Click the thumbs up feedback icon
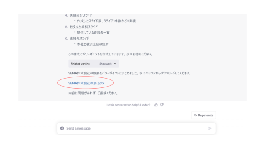Viewport: 265px width, 149px height. (156, 105)
